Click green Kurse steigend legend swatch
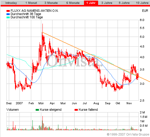The width and height of the screenshot is (150, 137). 37,110
